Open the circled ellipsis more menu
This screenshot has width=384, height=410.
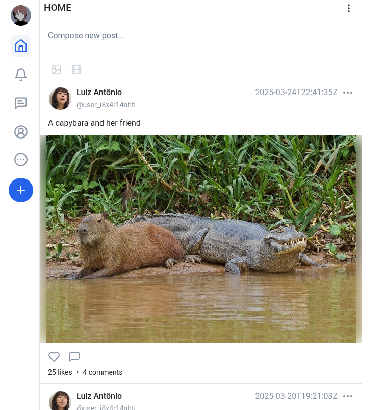pos(21,160)
